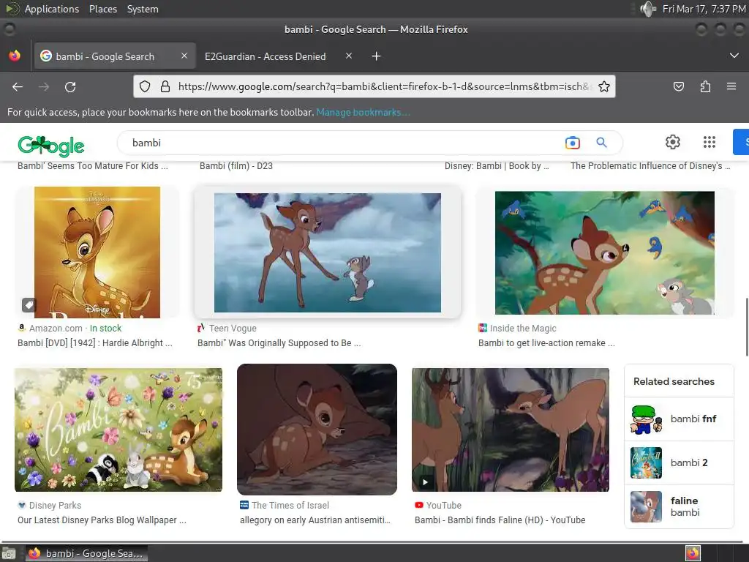Close the E2Guardian Access Denied tab
749x562 pixels.
(x=349, y=56)
